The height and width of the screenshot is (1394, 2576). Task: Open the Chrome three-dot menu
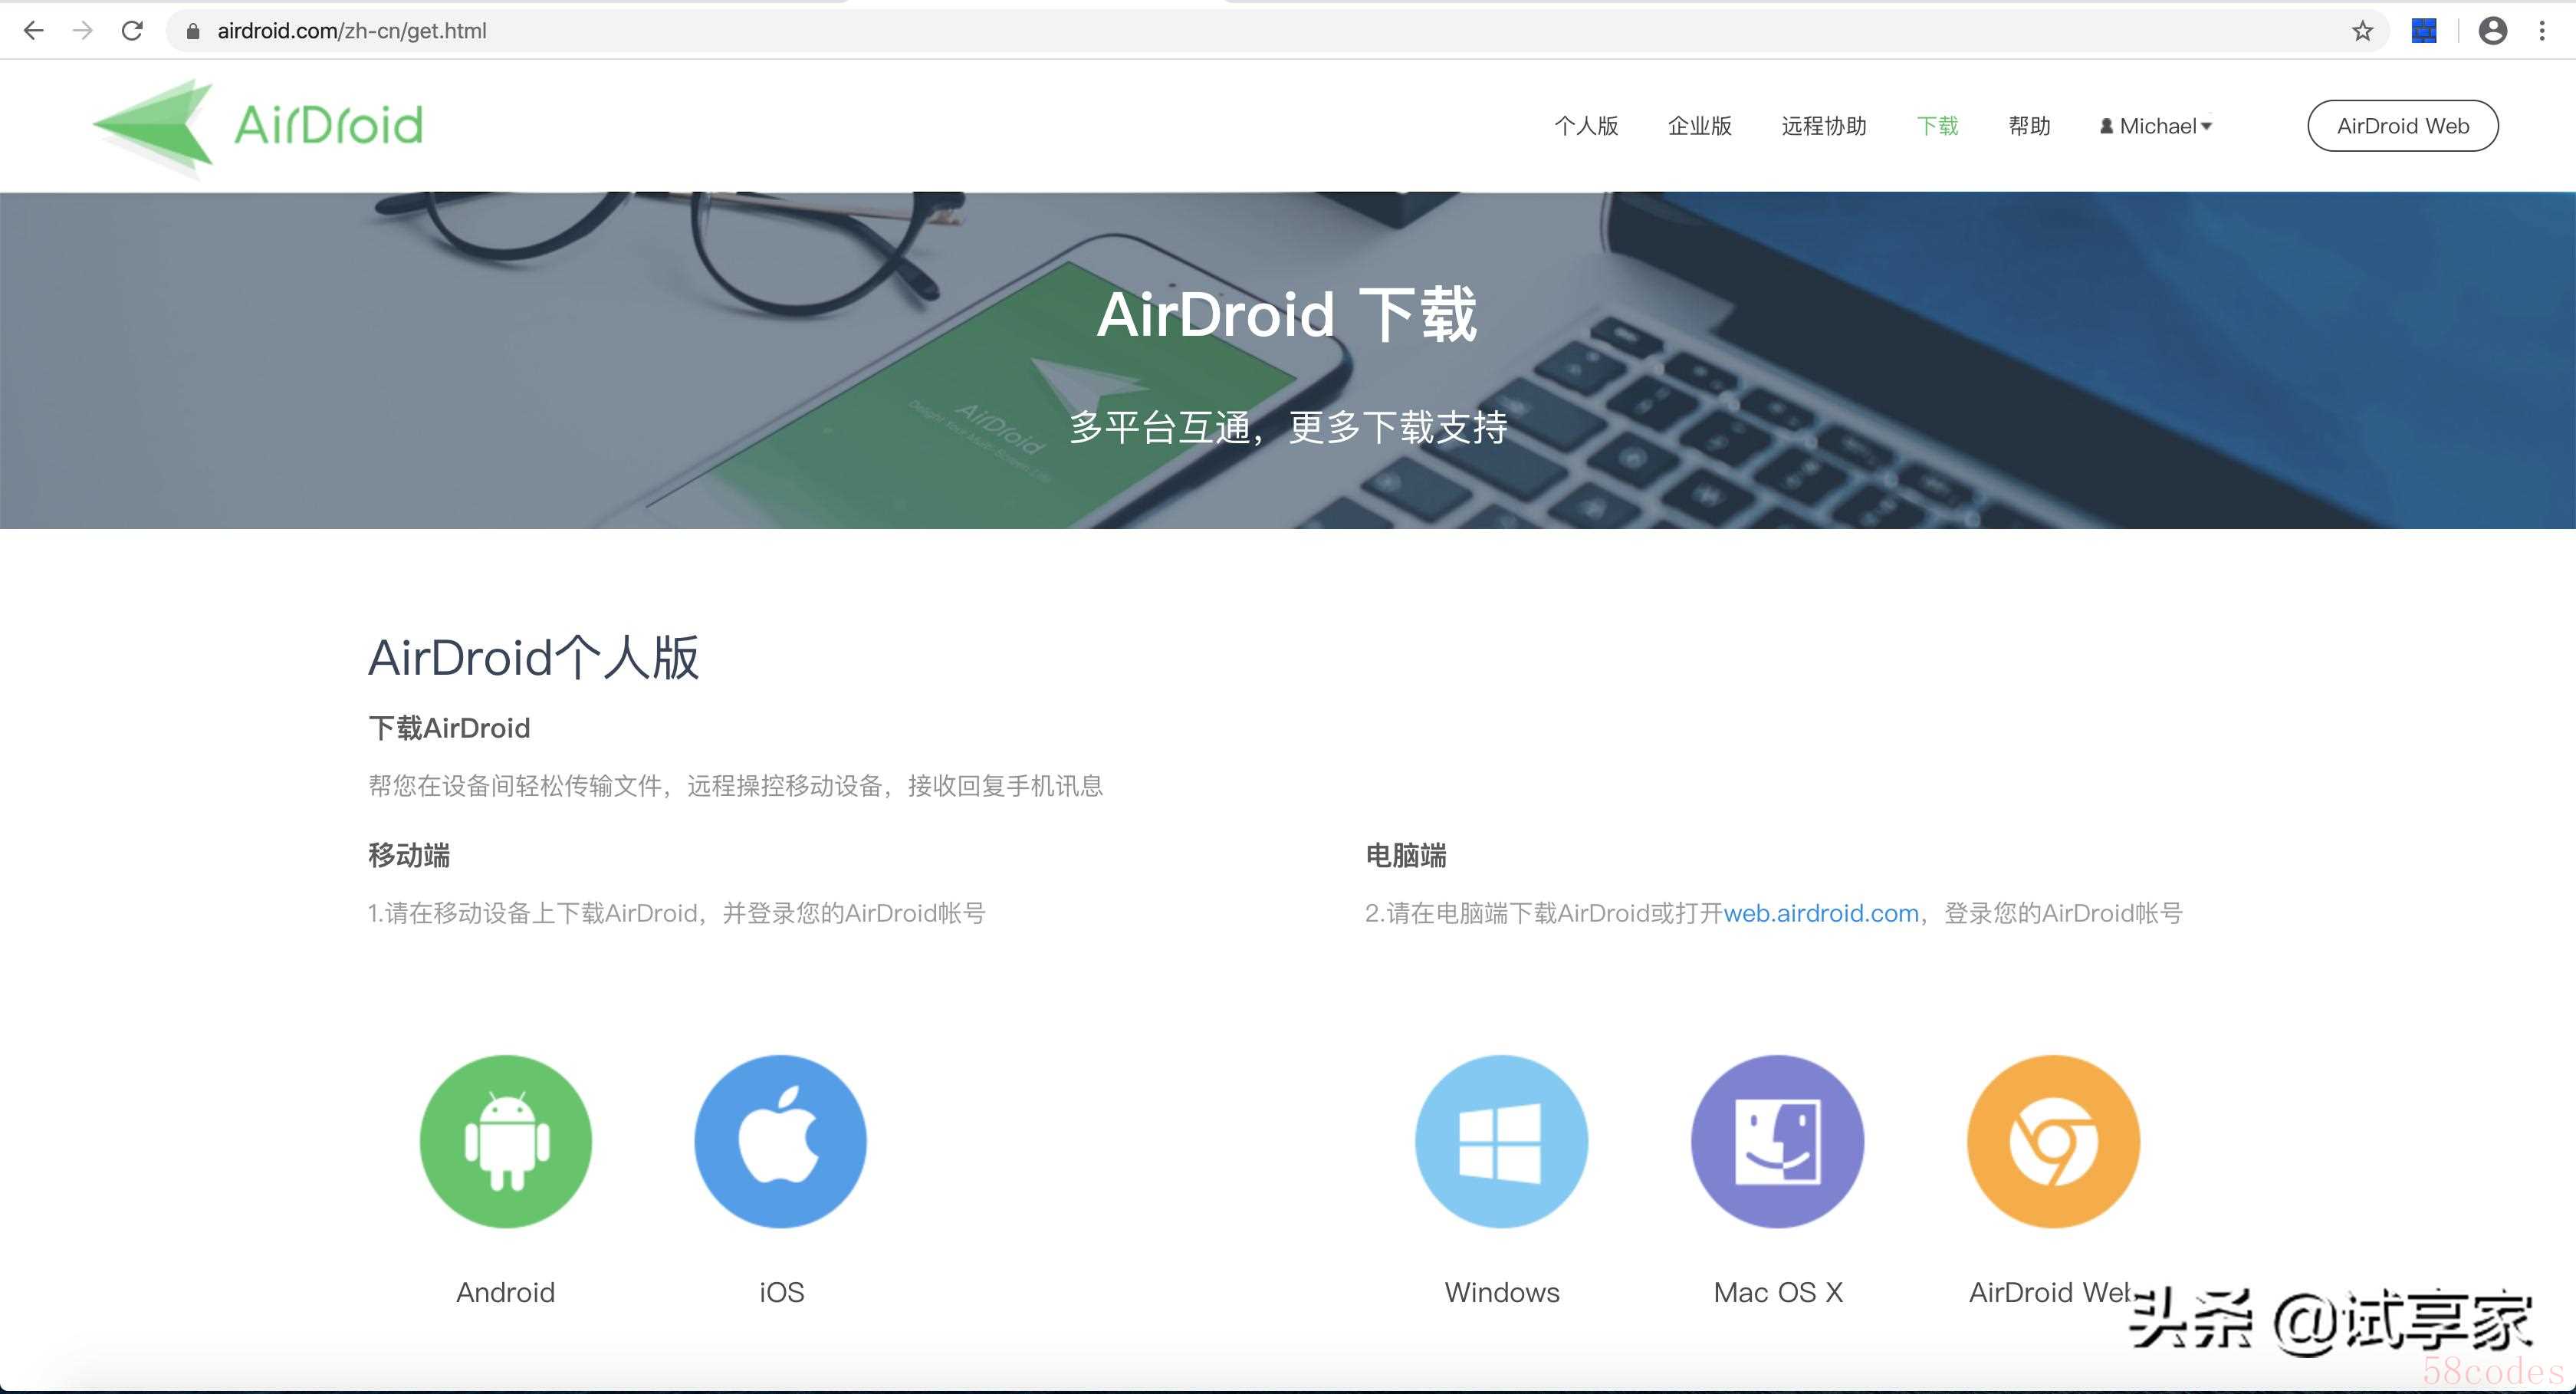point(2542,31)
